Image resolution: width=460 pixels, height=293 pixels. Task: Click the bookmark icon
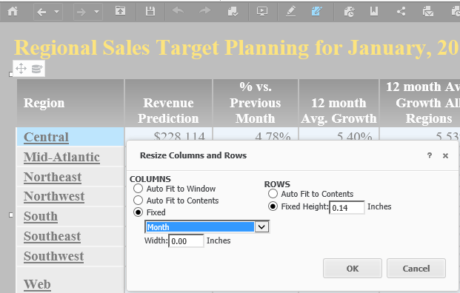pyautogui.click(x=374, y=11)
